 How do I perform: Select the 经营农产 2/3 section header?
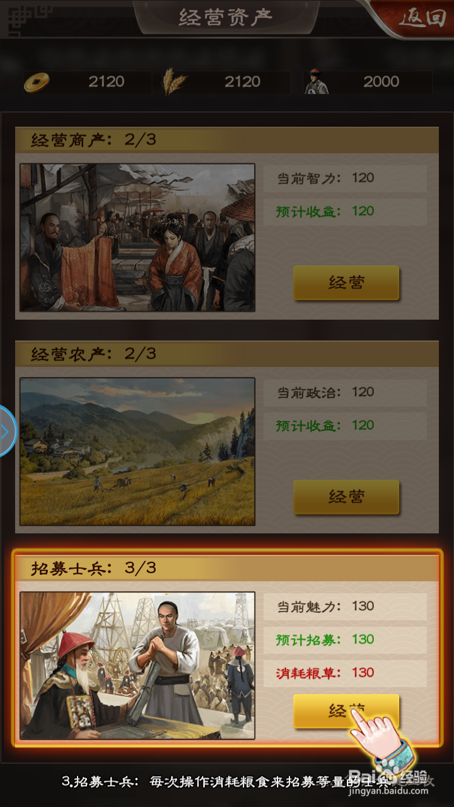(x=227, y=354)
